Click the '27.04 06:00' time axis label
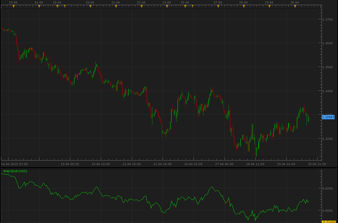 click(224, 164)
